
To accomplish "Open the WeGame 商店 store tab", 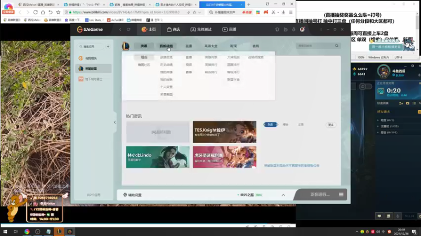I will click(174, 29).
